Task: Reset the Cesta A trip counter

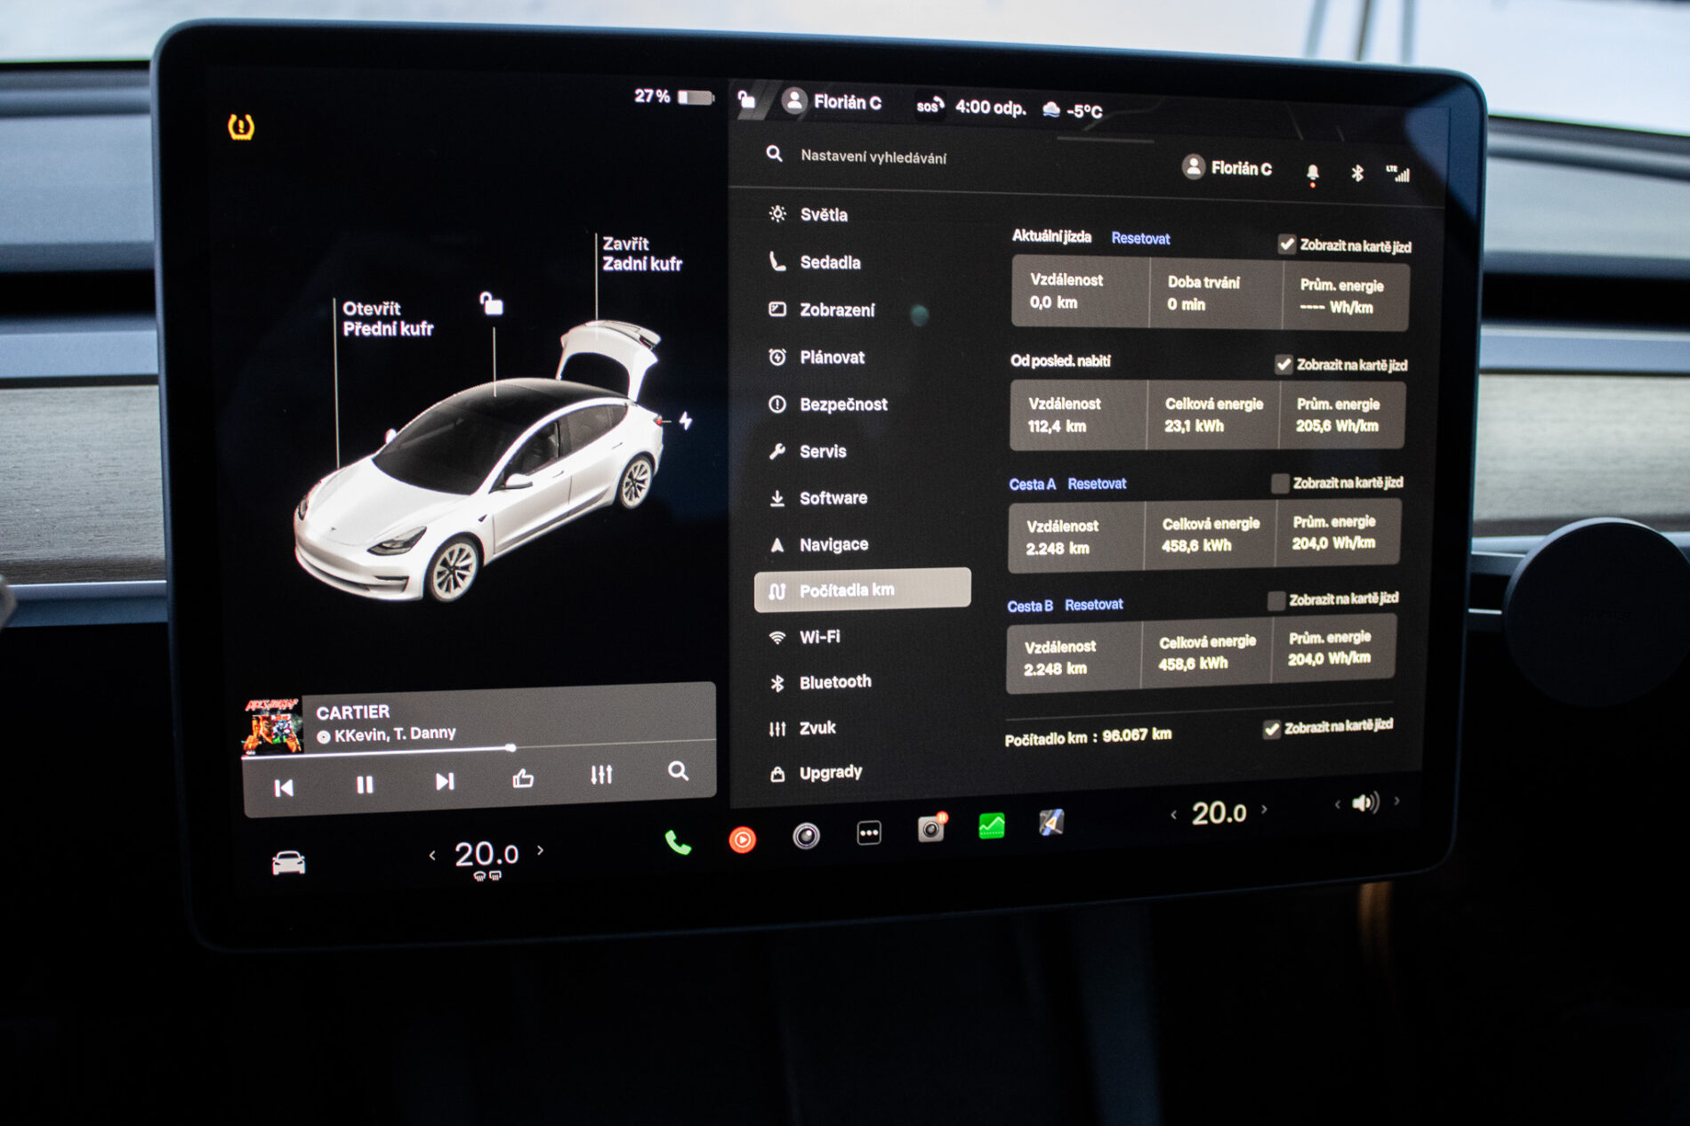Action: click(x=1097, y=484)
